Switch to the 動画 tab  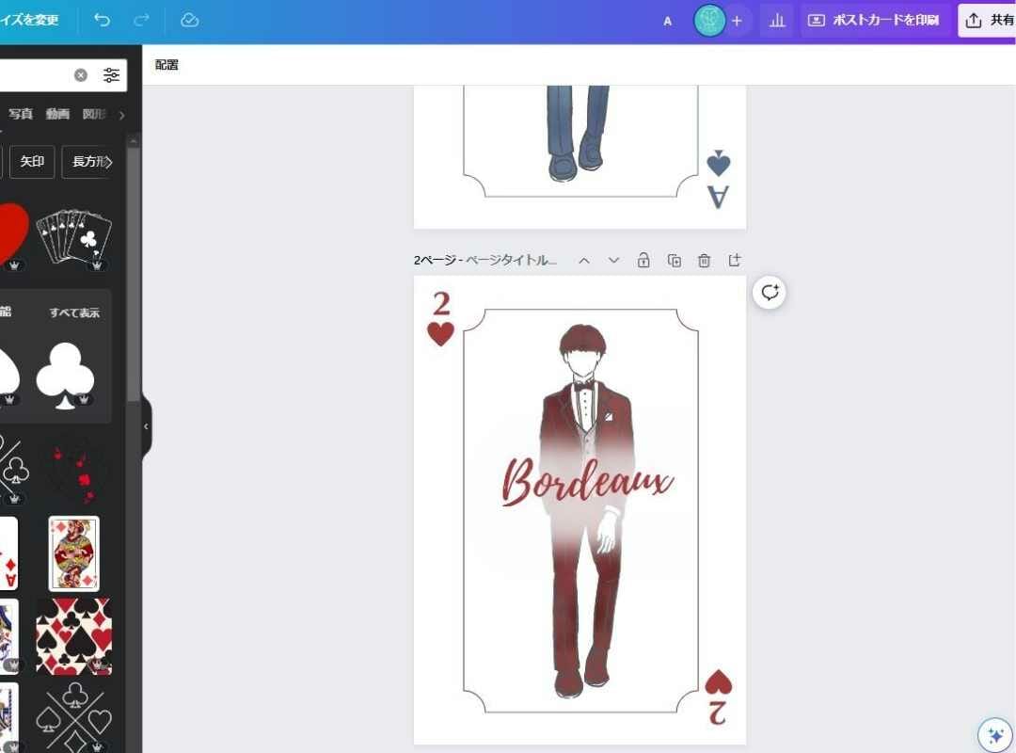(x=57, y=114)
